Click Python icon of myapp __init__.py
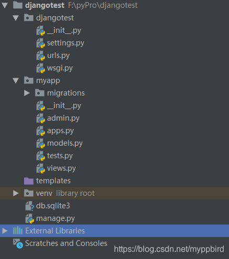Viewport: 229px width, 259px height. coord(41,106)
